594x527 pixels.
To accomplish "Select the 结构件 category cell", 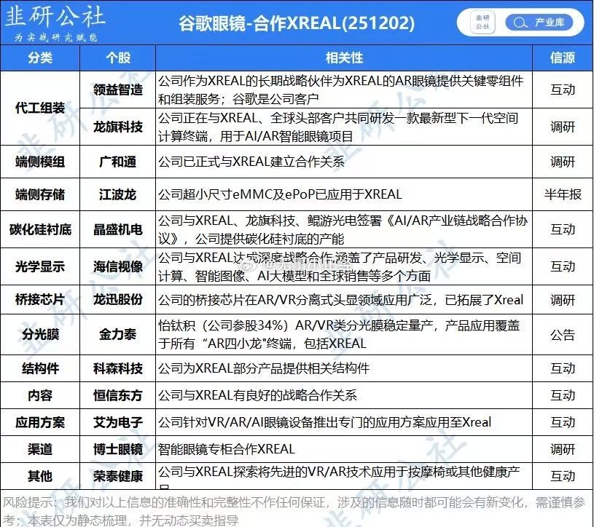I will [x=40, y=368].
